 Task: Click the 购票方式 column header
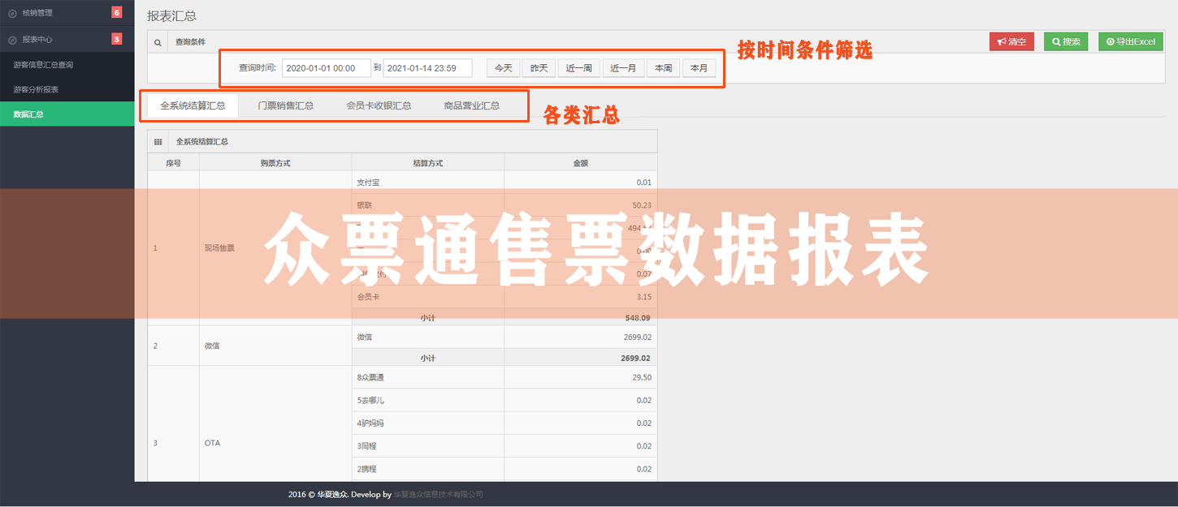tap(275, 163)
